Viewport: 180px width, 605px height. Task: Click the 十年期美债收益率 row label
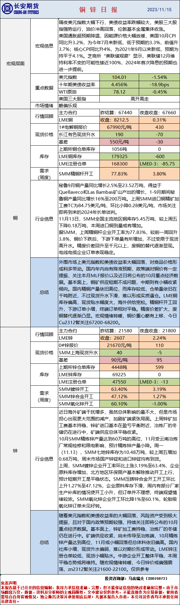click(x=79, y=85)
